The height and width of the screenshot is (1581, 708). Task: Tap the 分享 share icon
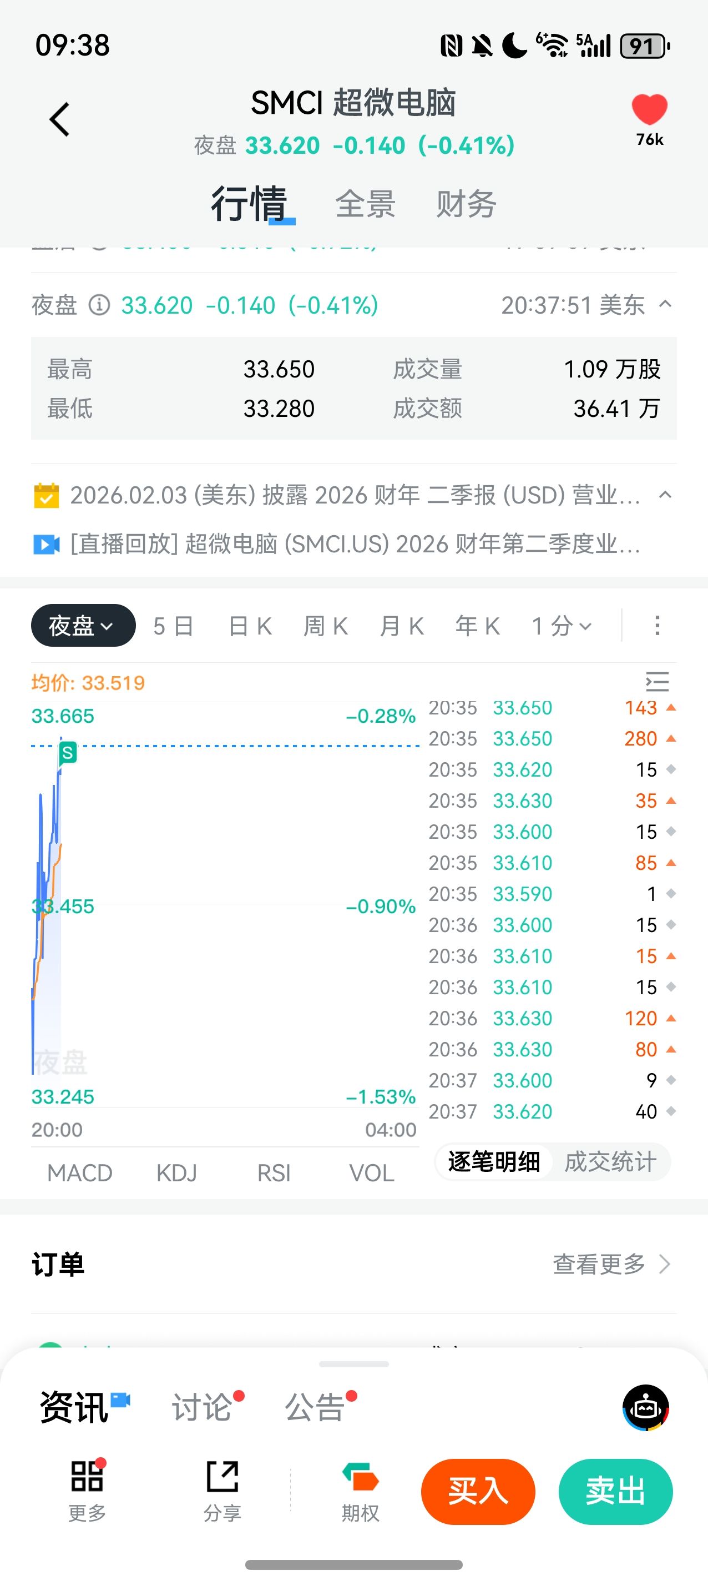click(222, 1489)
